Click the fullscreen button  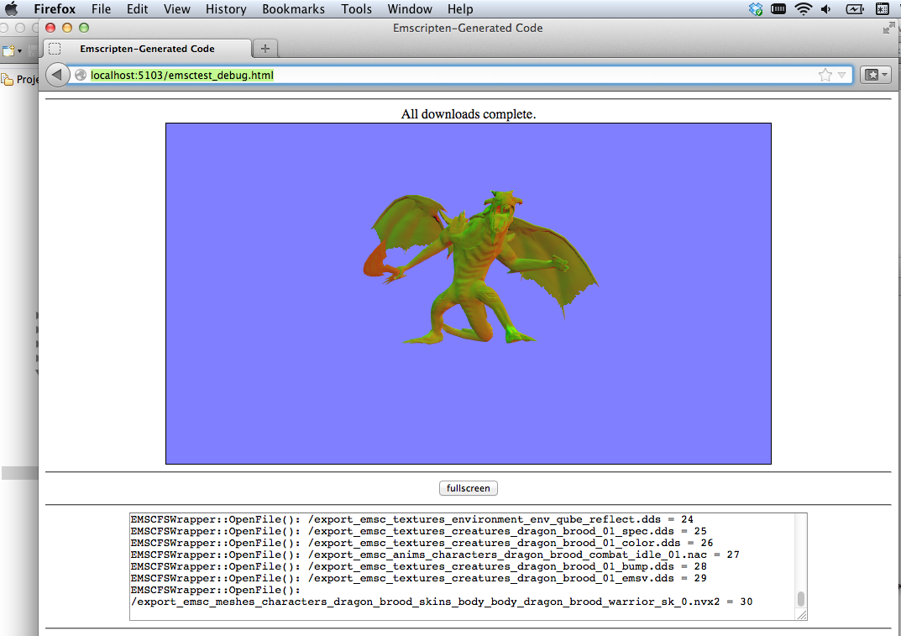coord(469,488)
